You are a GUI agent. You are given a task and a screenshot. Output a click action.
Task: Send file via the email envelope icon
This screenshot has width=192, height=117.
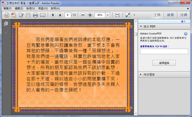43,15
